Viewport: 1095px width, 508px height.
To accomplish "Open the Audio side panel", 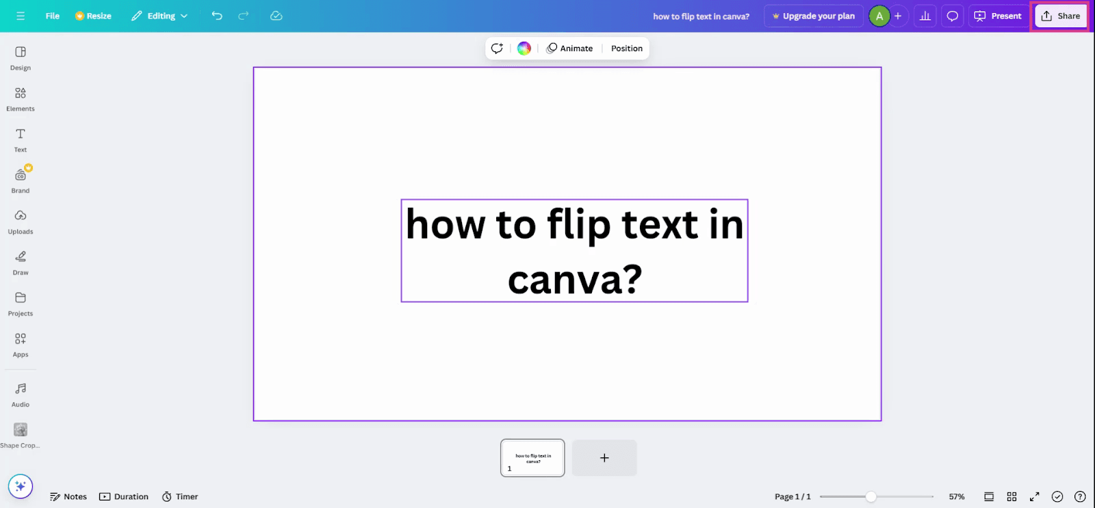I will (x=21, y=395).
